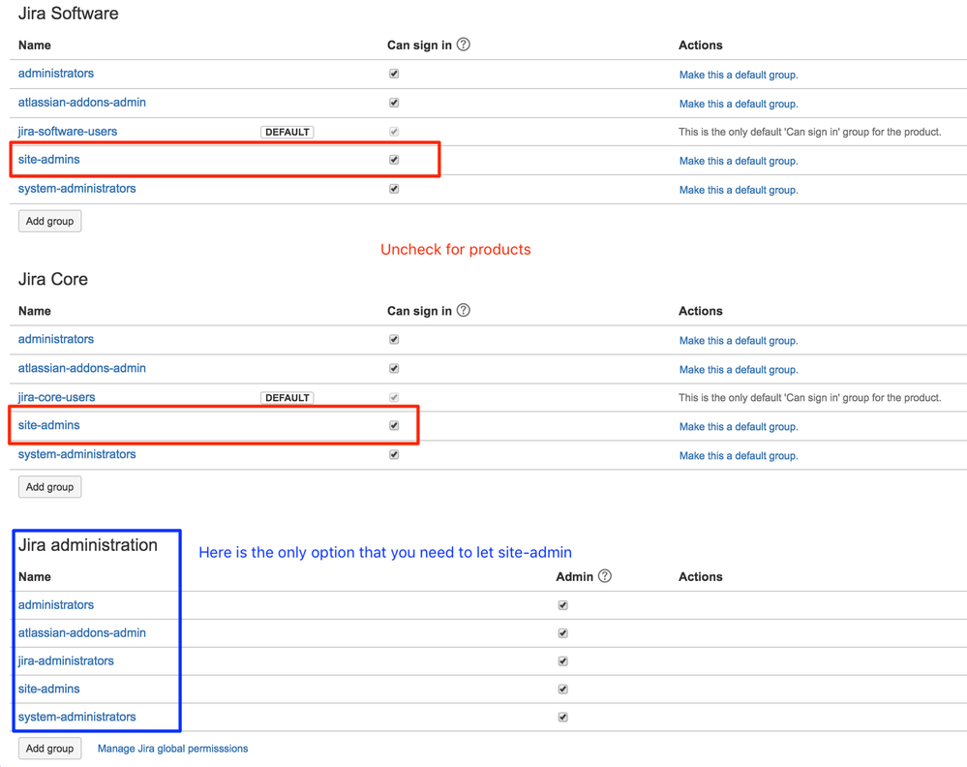
Task: Open administrators group in Jira administration
Action: tap(56, 604)
